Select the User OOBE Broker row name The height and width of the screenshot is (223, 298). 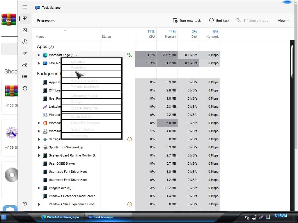62,163
